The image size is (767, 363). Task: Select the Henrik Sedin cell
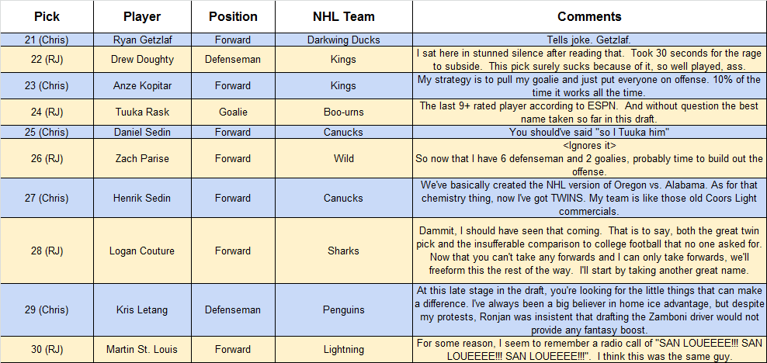[x=142, y=199]
